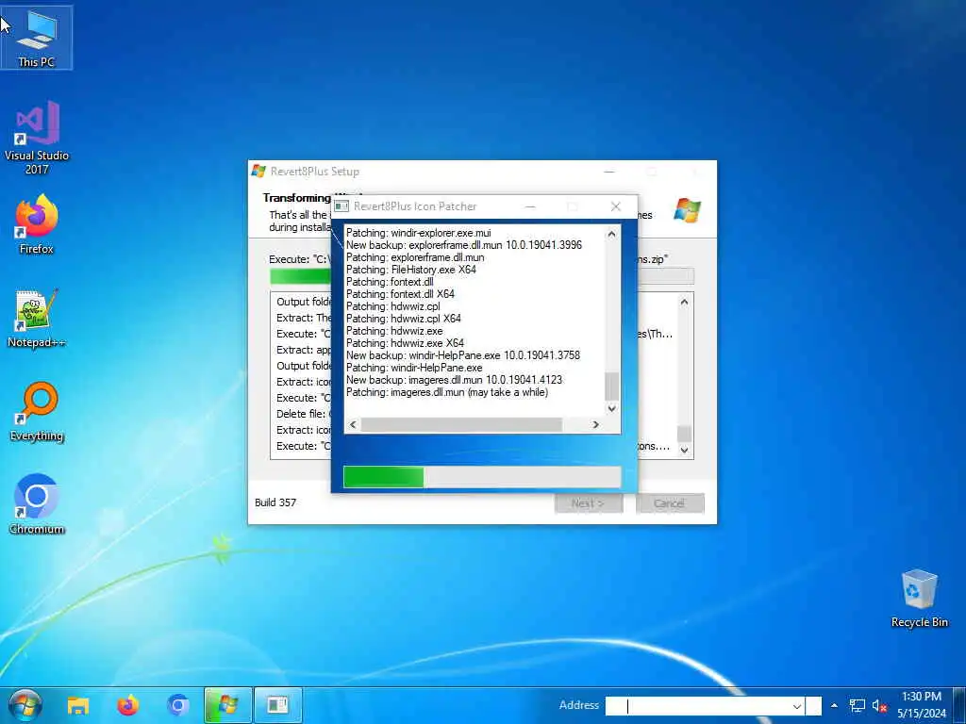Click the Revert8Plus Setup window title icon
This screenshot has height=724, width=966.
pyautogui.click(x=258, y=172)
